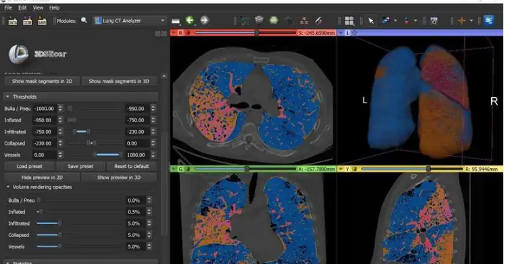The image size is (506, 264).
Task: Open the Models module green icon
Action: tap(274, 20)
